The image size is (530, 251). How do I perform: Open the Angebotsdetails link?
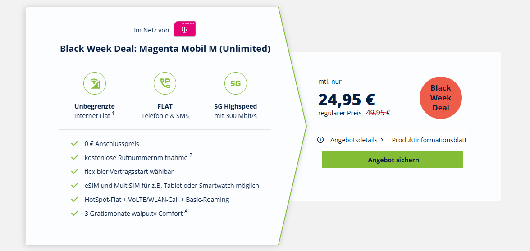click(354, 140)
